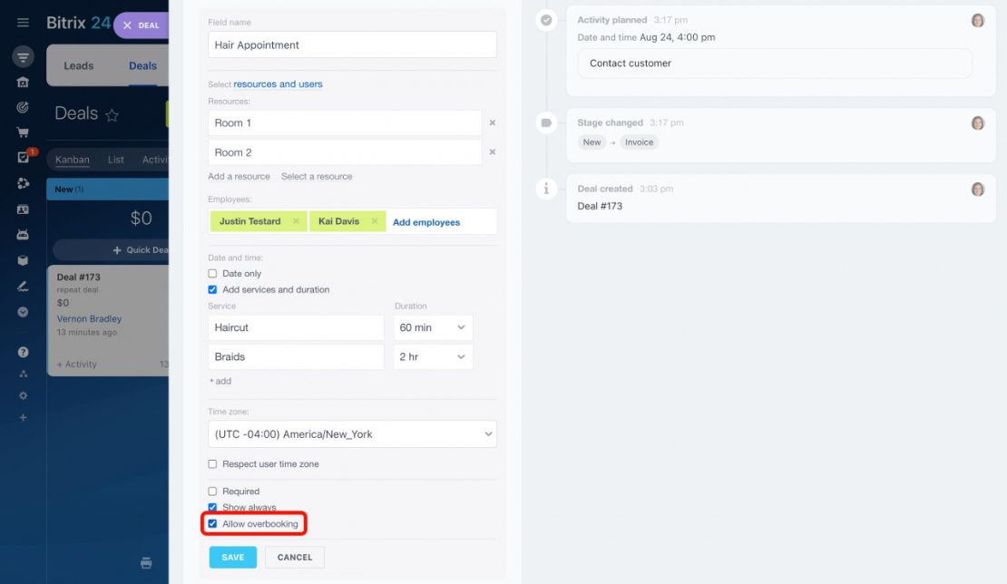Open the CRM funnel icon in sidebar

click(23, 57)
